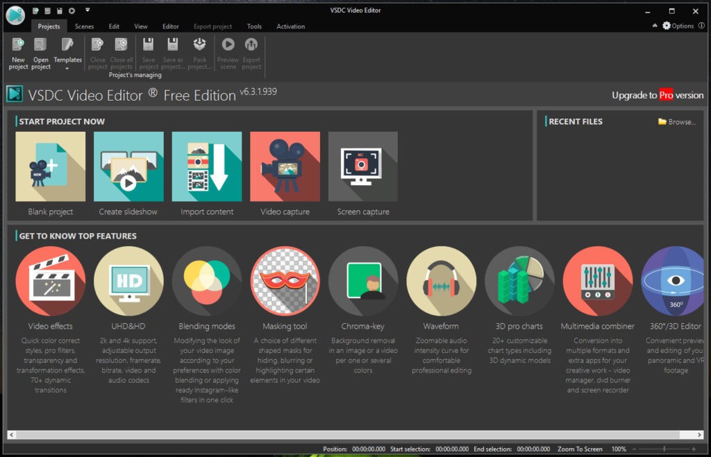Open the Options gear menu
The width and height of the screenshot is (711, 457).
pos(678,26)
